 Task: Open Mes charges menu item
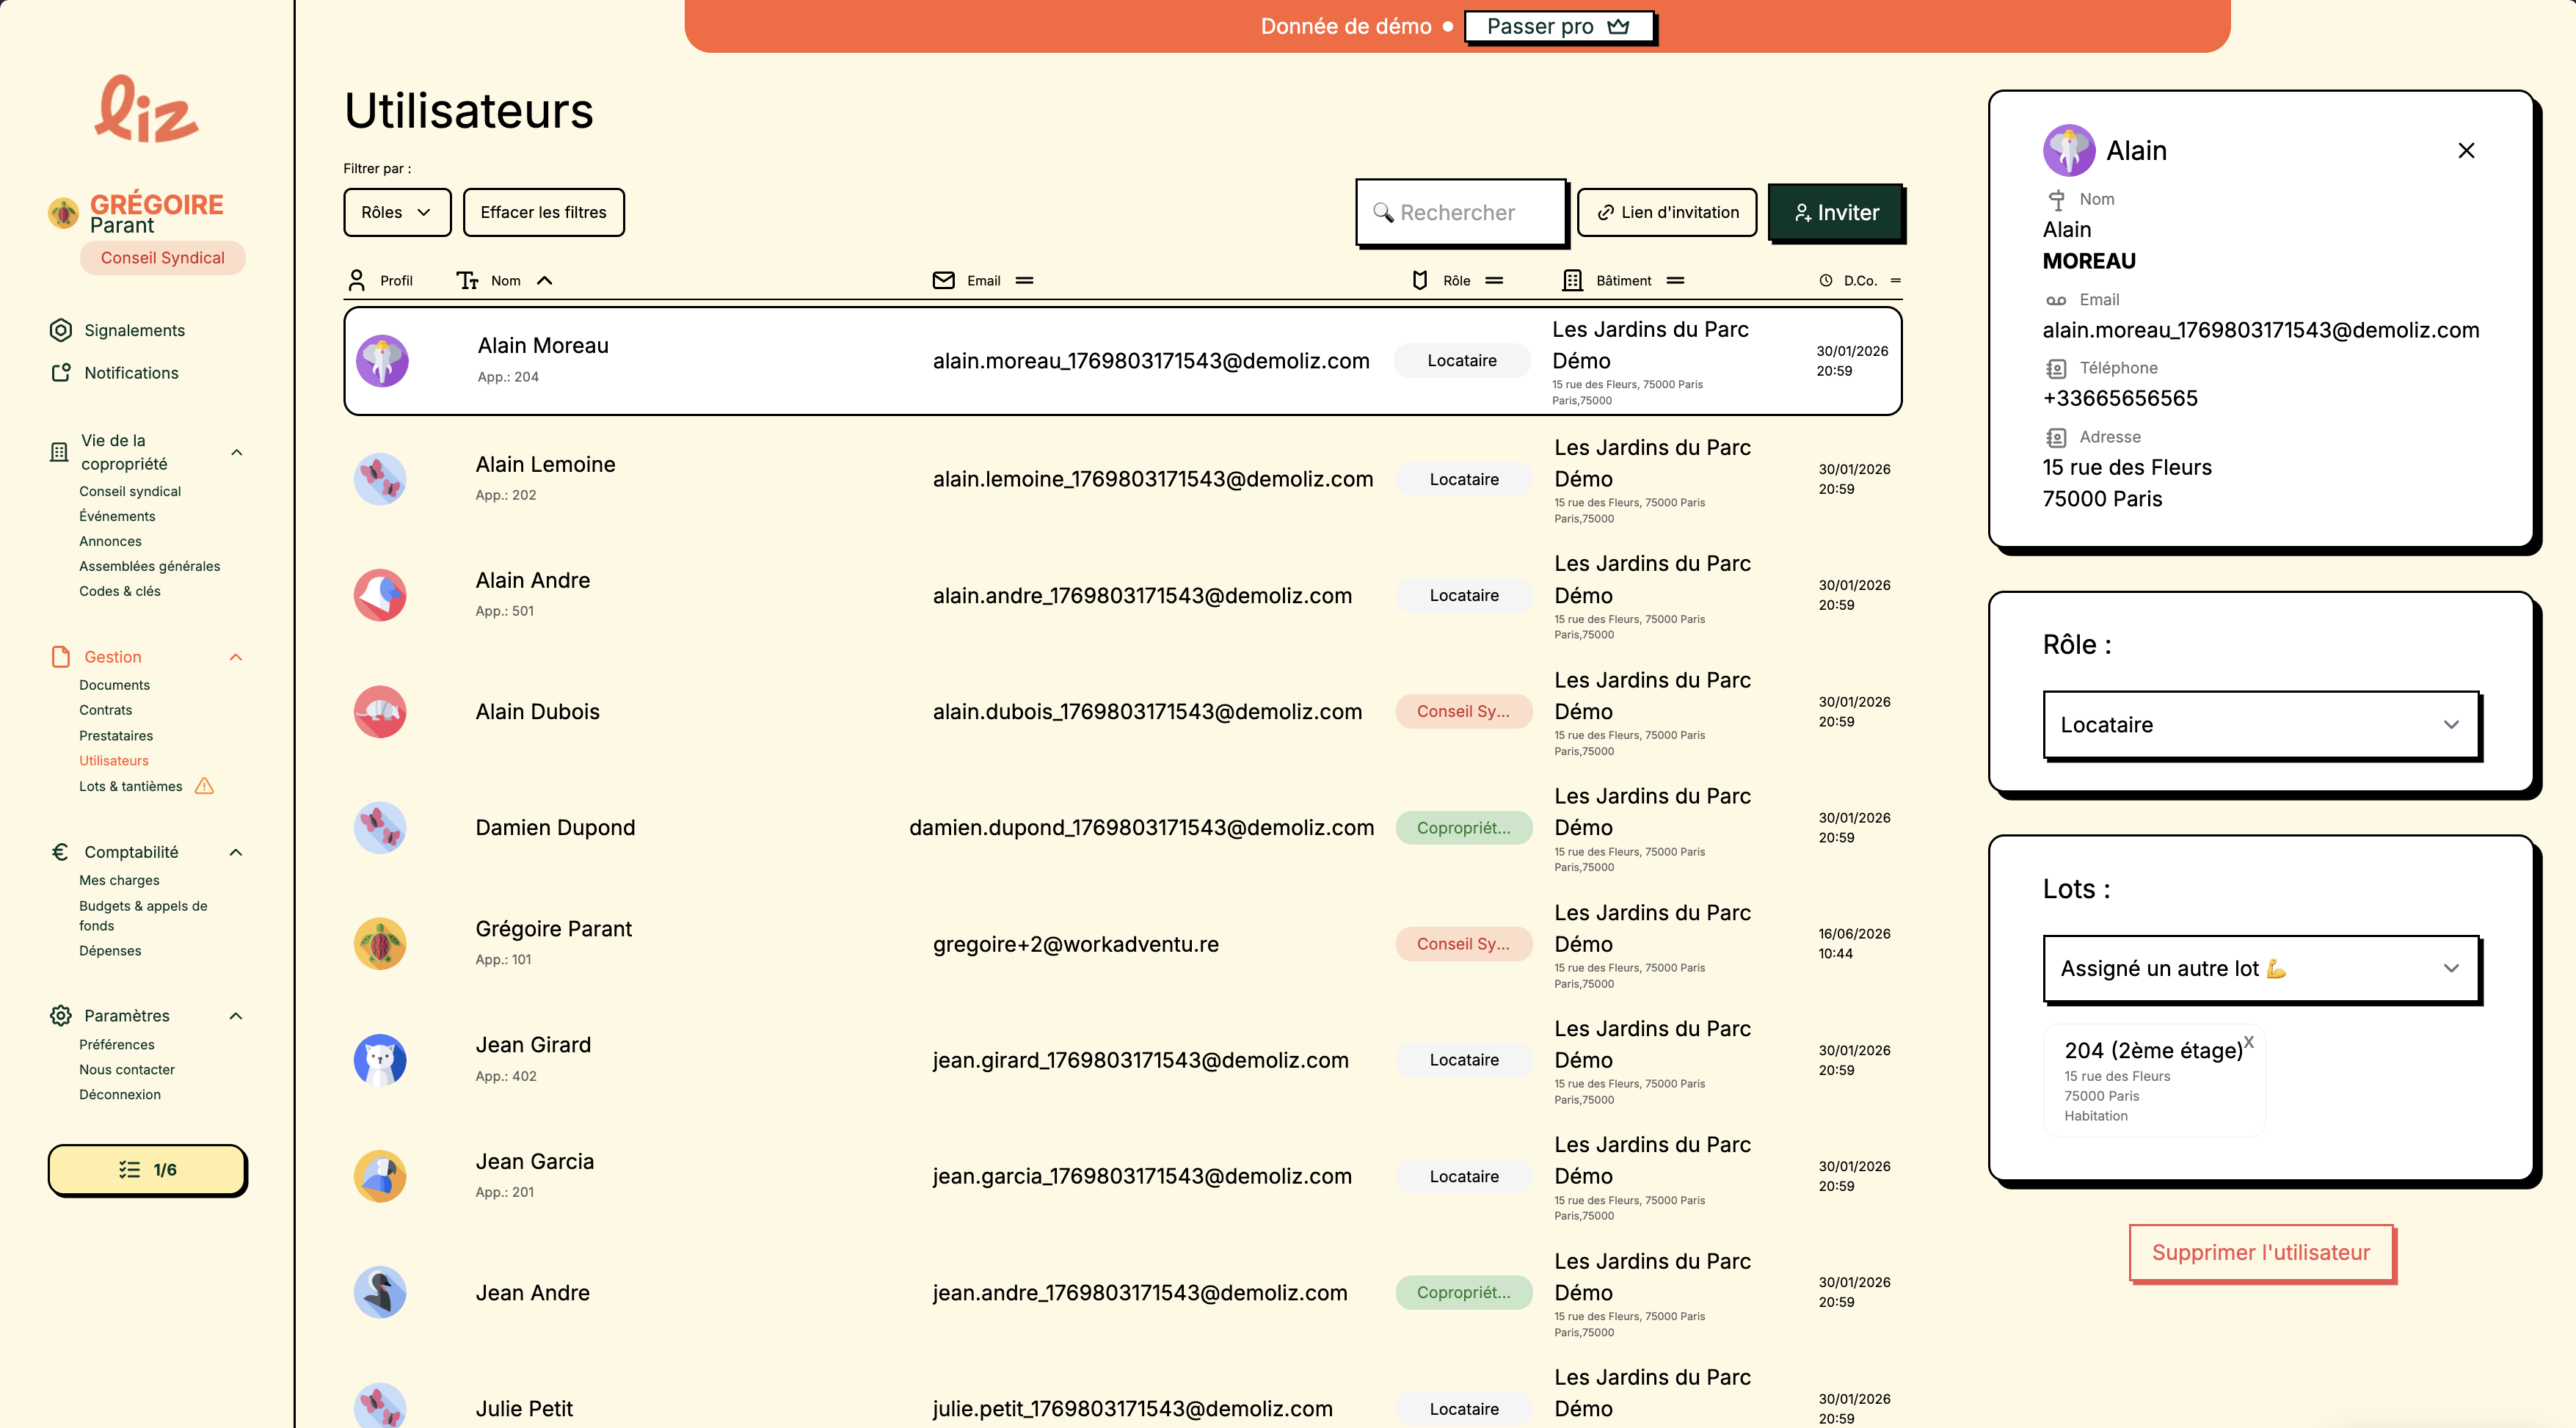pos(119,880)
